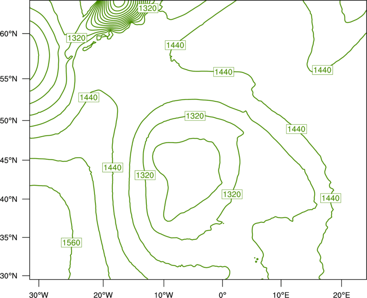Click the 40°N latitude tick label
Viewport: 367px width, 298px height.
[x=9, y=199]
